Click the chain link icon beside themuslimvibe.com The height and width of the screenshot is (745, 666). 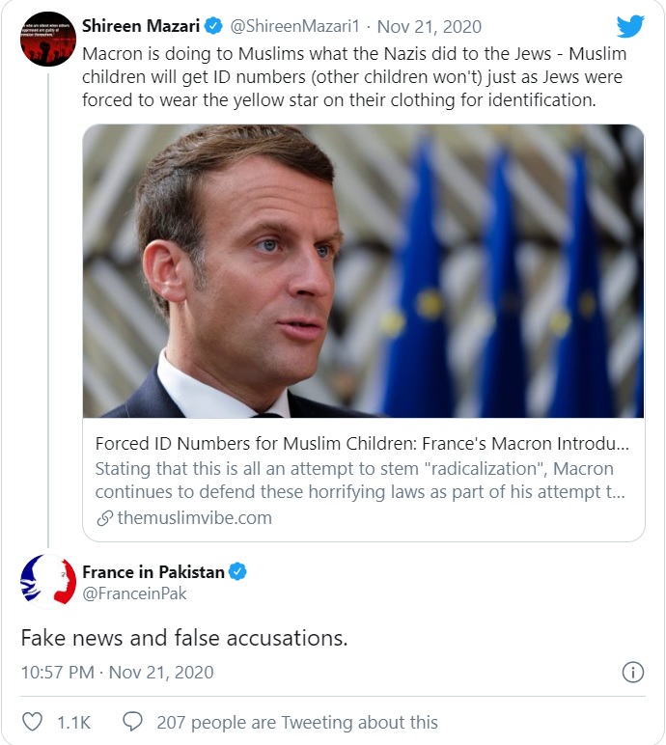point(104,518)
